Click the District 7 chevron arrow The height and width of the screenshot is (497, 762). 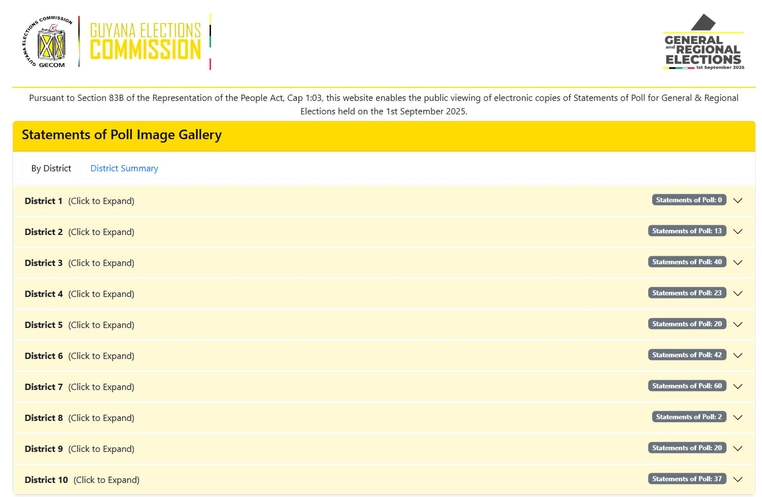point(738,386)
